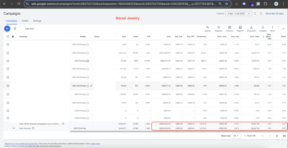Image resolution: width=288 pixels, height=148 pixels.
Task: Open the Reports tool
Action: [x=240, y=29]
